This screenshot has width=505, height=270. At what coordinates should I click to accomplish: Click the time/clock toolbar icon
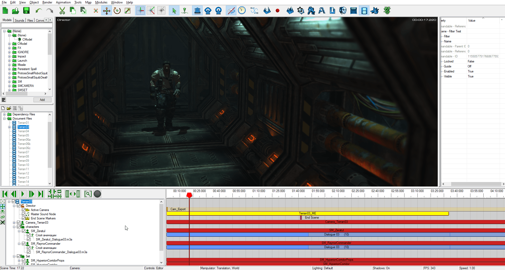coord(242,11)
